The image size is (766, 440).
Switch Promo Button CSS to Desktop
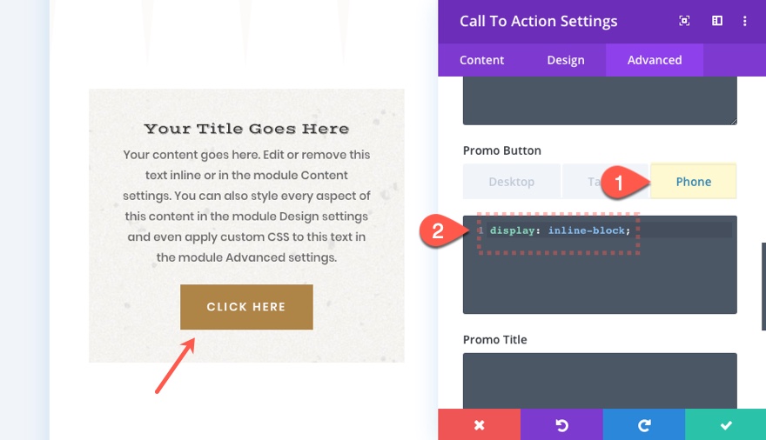pos(511,182)
